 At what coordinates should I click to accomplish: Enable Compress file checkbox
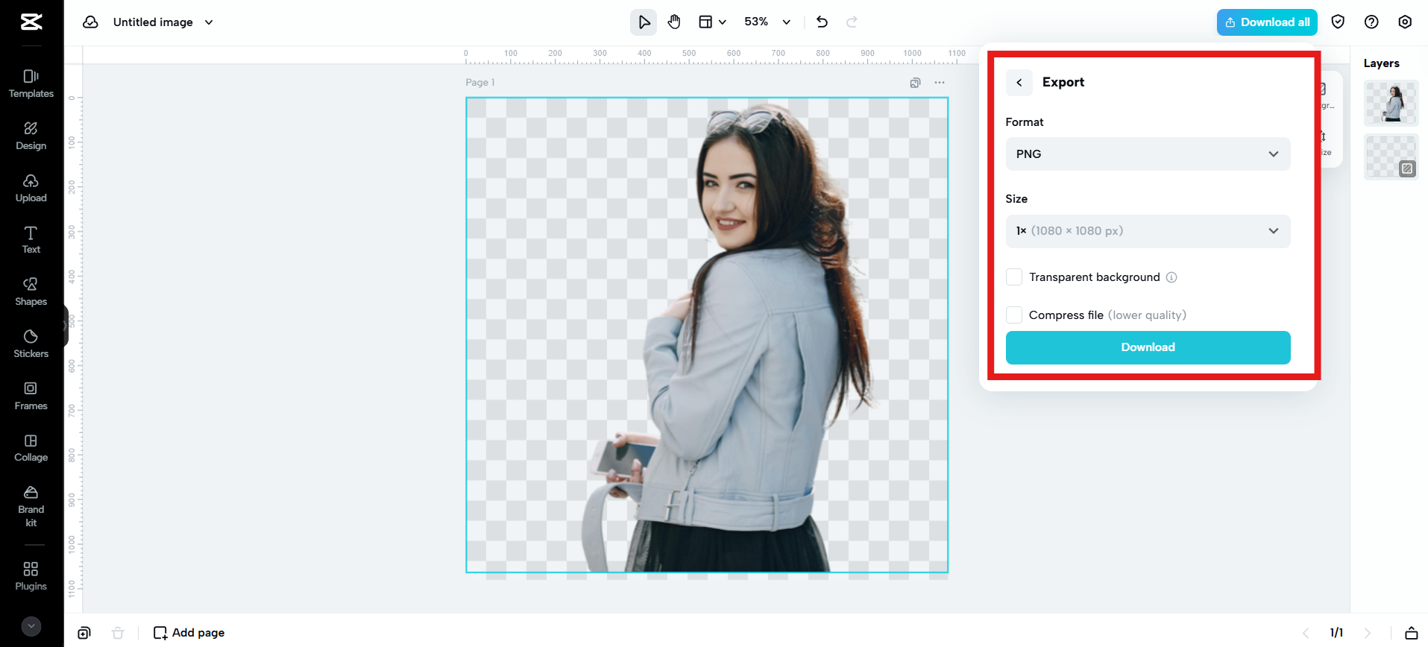[1014, 315]
